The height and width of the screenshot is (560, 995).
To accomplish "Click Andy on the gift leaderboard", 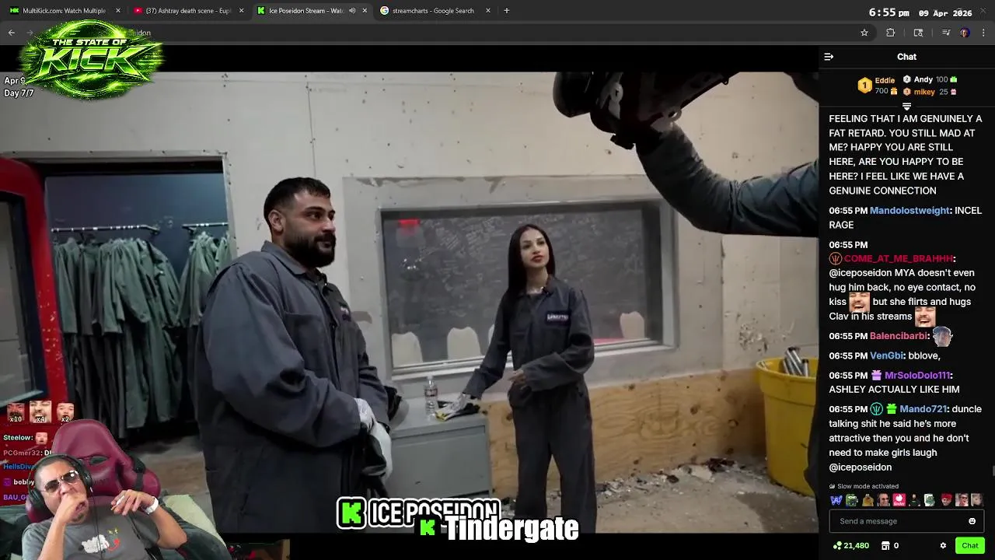I will (923, 79).
